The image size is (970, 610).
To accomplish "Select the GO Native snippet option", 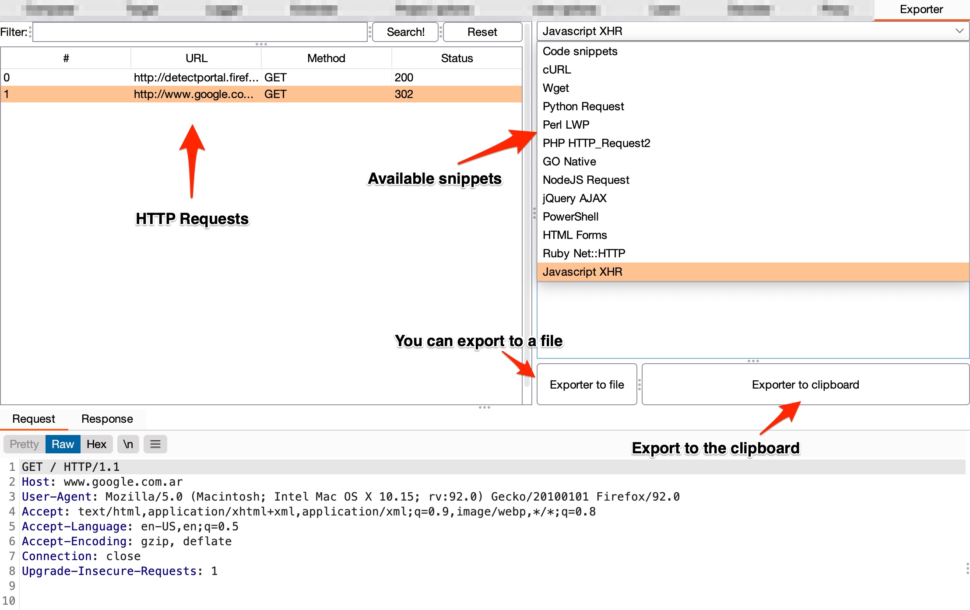I will (569, 161).
